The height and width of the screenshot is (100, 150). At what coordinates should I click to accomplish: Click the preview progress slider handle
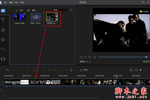[146, 57]
